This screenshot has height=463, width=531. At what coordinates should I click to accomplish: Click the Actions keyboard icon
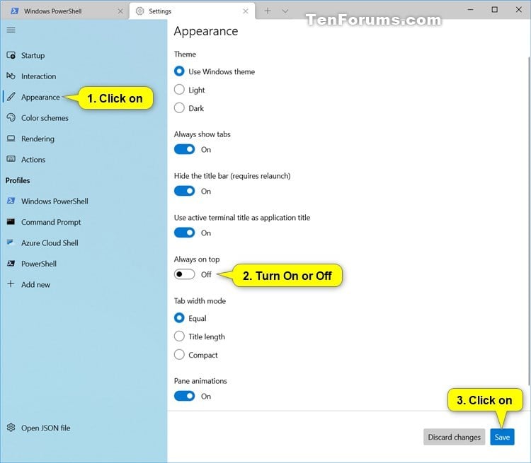pyautogui.click(x=11, y=159)
